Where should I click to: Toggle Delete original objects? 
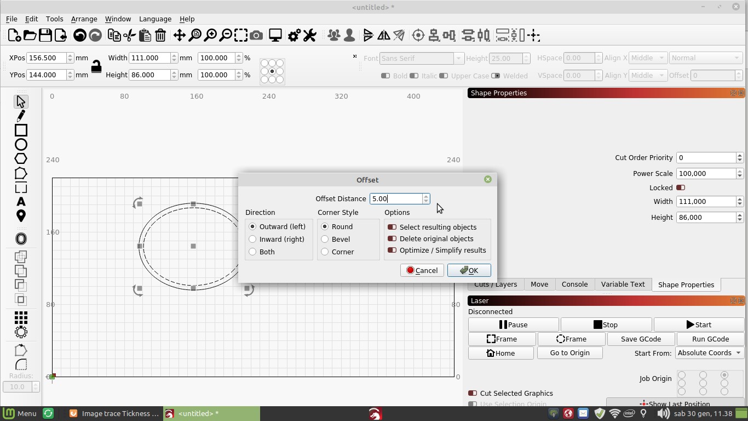click(x=430, y=238)
